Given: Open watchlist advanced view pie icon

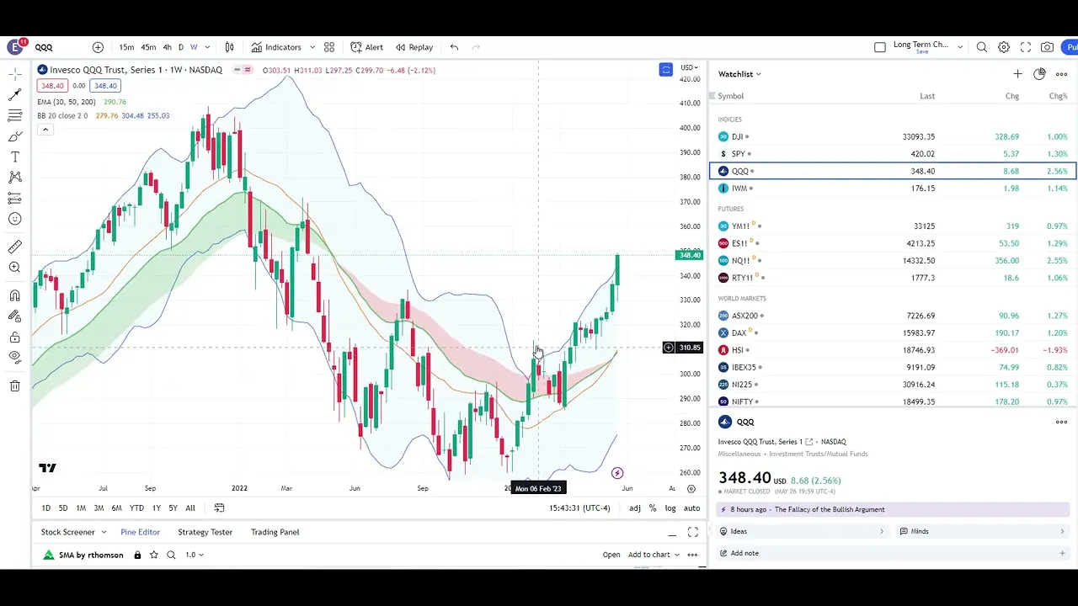Looking at the screenshot, I should 1039,74.
